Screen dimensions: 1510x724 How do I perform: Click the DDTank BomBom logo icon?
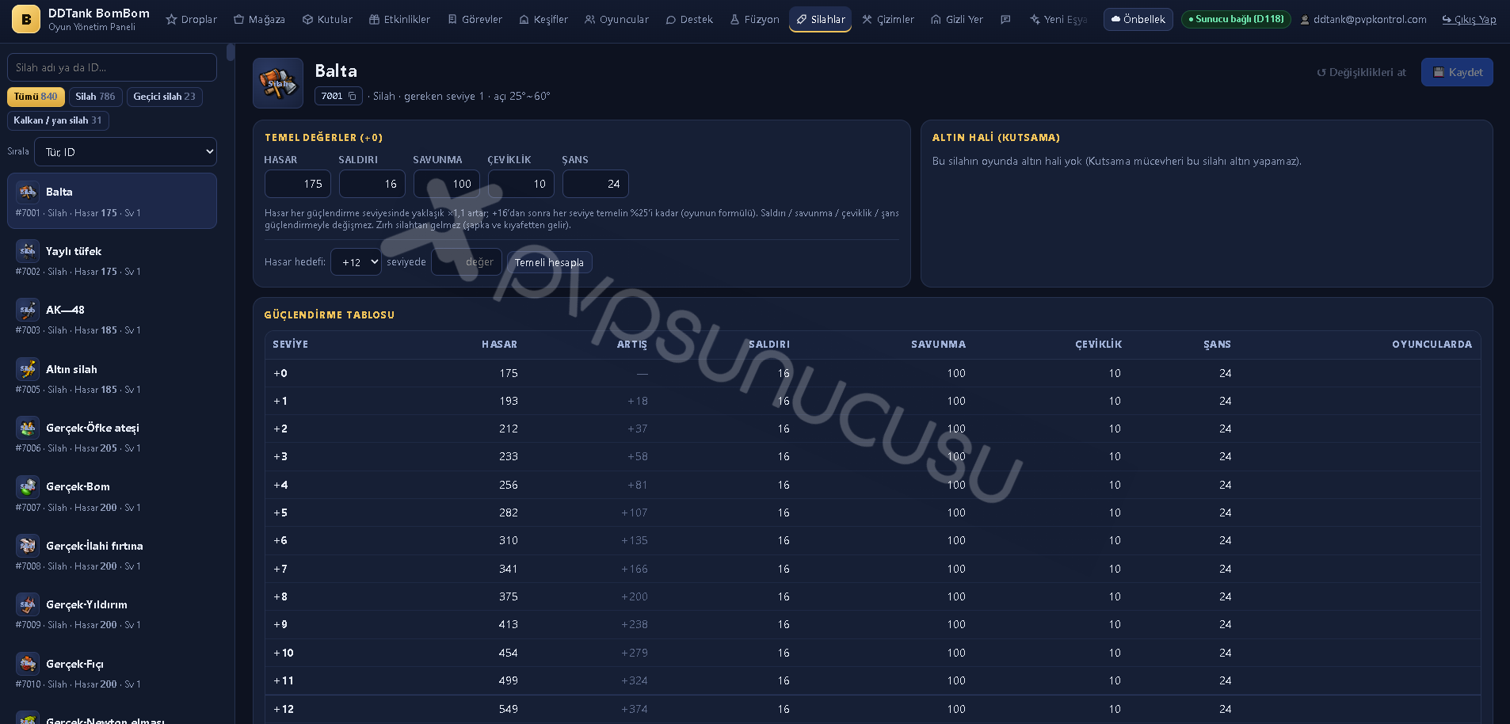[26, 19]
